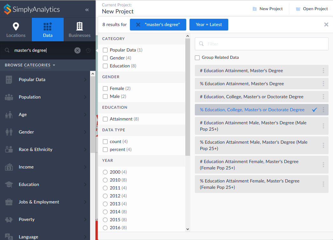Select year 2000 radio button
The width and height of the screenshot is (333, 240).
pyautogui.click(x=105, y=172)
